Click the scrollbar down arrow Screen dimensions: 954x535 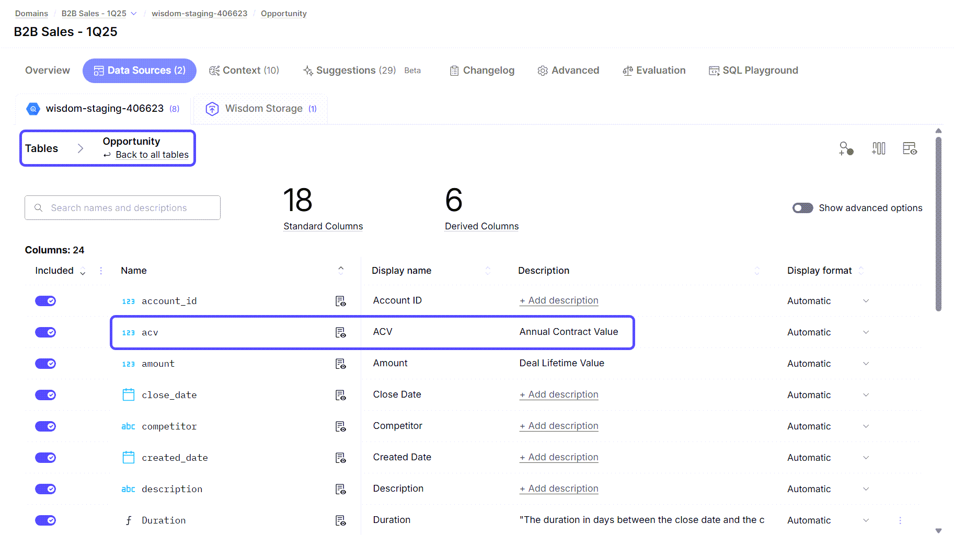pyautogui.click(x=938, y=530)
